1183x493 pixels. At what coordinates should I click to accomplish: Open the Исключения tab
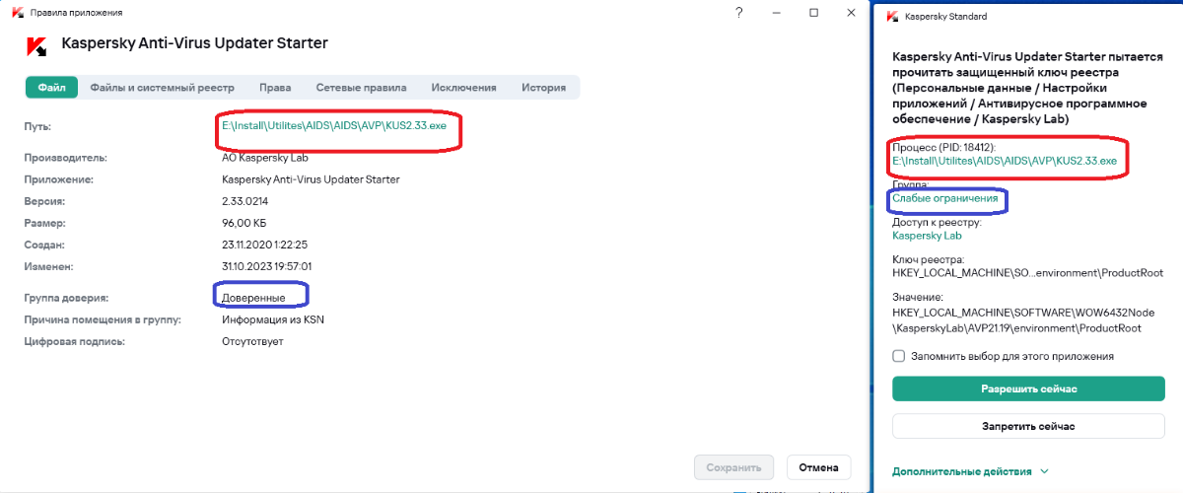click(463, 88)
